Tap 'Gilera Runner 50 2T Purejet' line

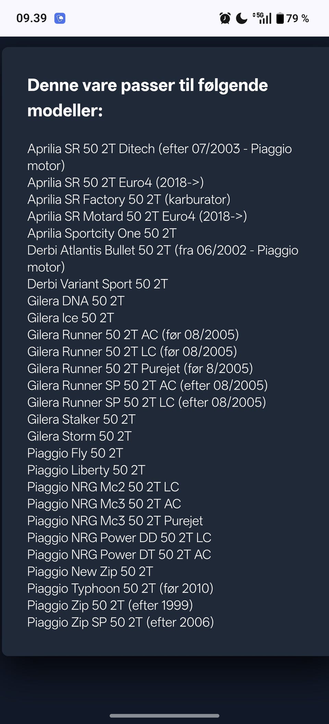(140, 369)
